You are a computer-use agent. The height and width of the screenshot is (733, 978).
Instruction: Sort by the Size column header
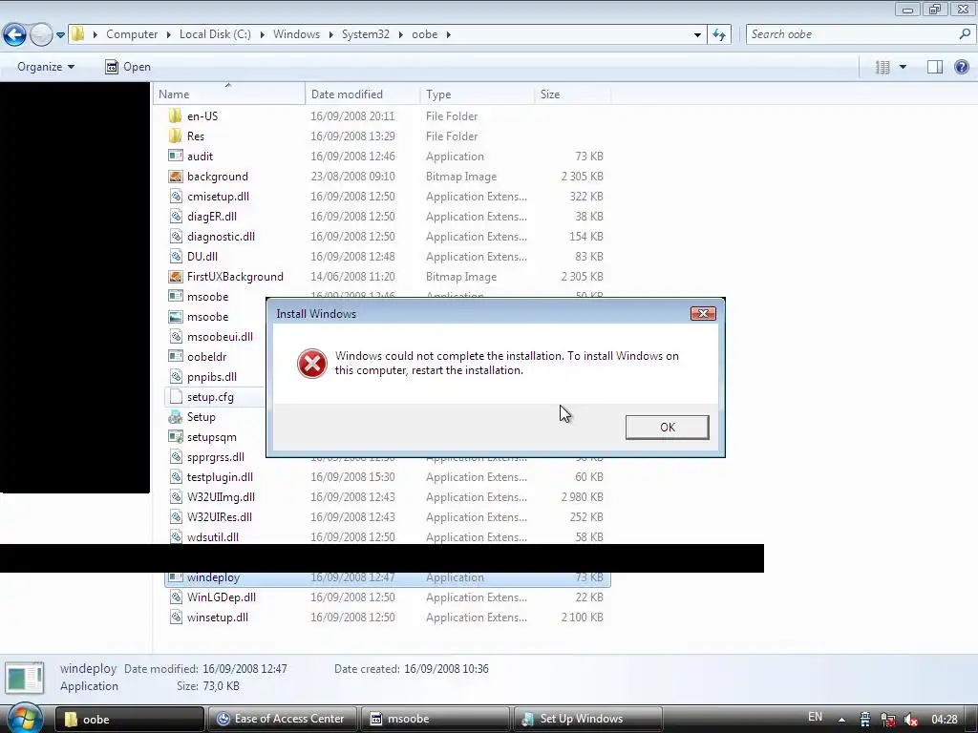click(x=572, y=94)
